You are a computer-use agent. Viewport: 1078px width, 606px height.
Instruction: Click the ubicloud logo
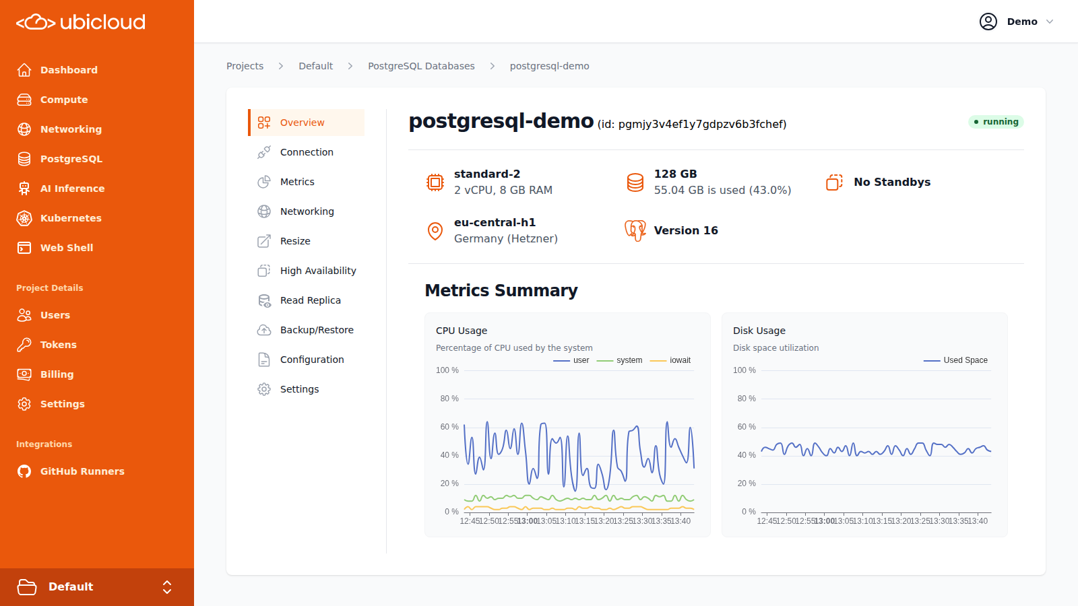81,22
